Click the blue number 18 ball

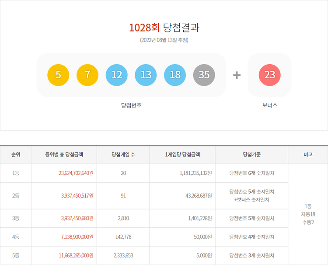[175, 75]
